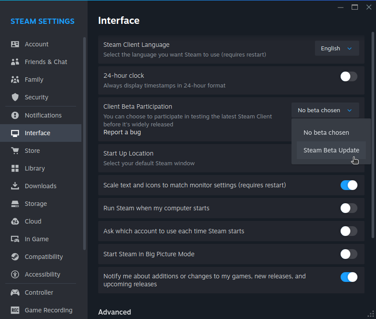376x319 pixels.
Task: Click the main panel vertical scrollbar
Action: (372, 135)
